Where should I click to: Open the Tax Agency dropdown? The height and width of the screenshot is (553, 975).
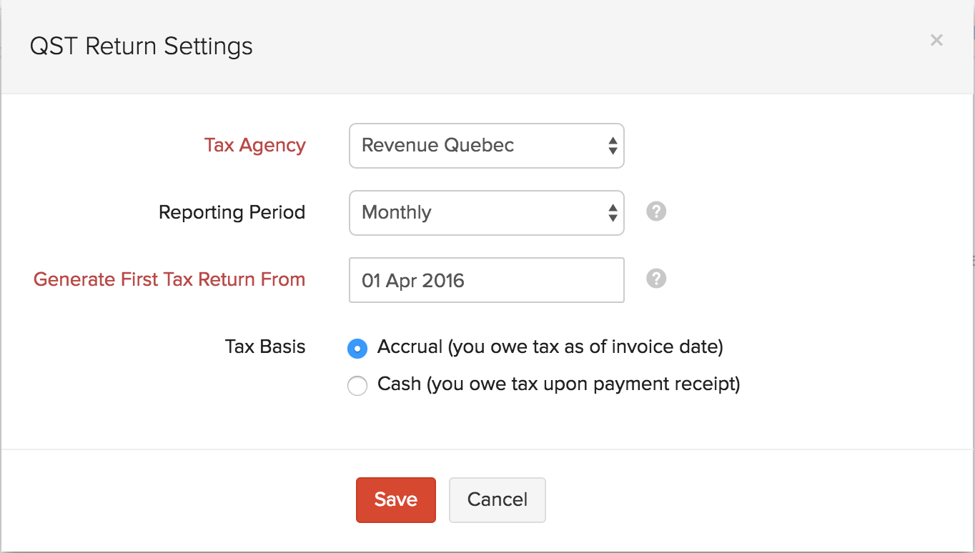[x=486, y=146]
